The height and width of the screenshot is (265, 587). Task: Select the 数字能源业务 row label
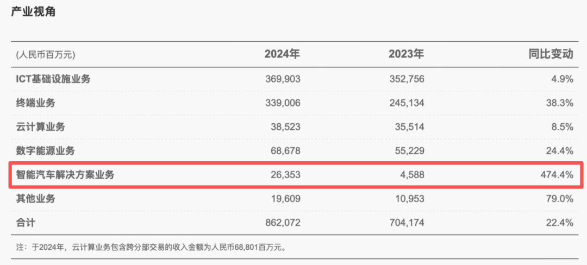tap(45, 150)
